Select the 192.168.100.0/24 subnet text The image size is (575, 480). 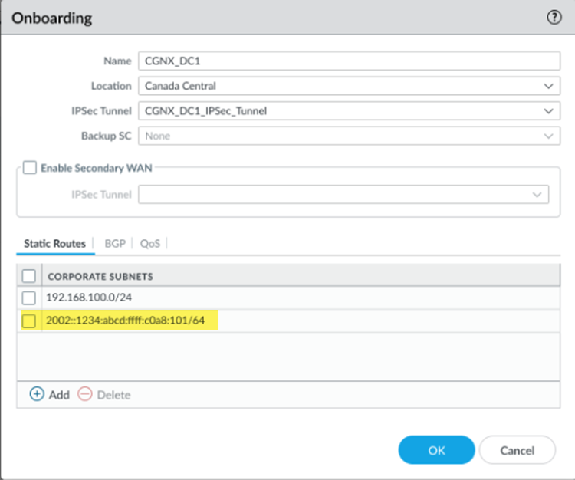84,298
